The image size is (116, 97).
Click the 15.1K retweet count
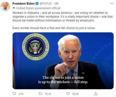click(x=48, y=94)
